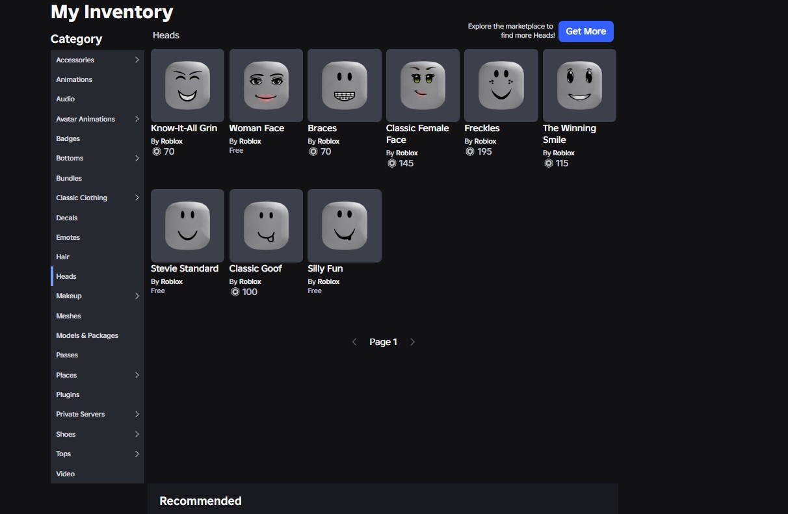Viewport: 788px width, 514px height.
Task: Click the Robux icon under Classic Female Face
Action: point(391,163)
